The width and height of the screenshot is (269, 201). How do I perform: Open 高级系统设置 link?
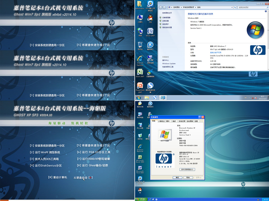tap(167, 27)
